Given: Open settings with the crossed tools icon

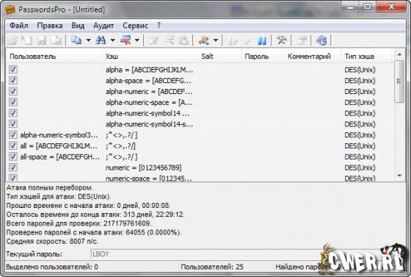Looking at the screenshot, I should point(282,40).
